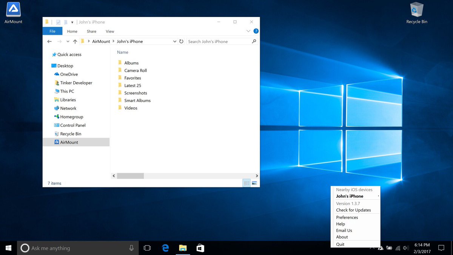453x255 pixels.
Task: Open the Action Center notification icon
Action: (441, 248)
